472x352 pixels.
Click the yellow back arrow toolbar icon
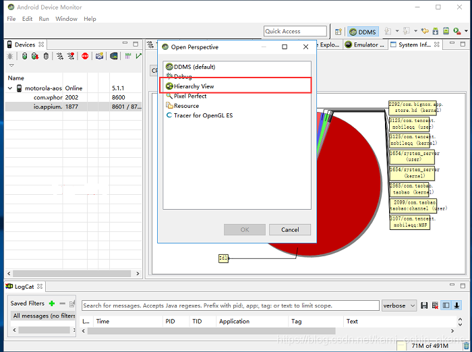point(425,31)
